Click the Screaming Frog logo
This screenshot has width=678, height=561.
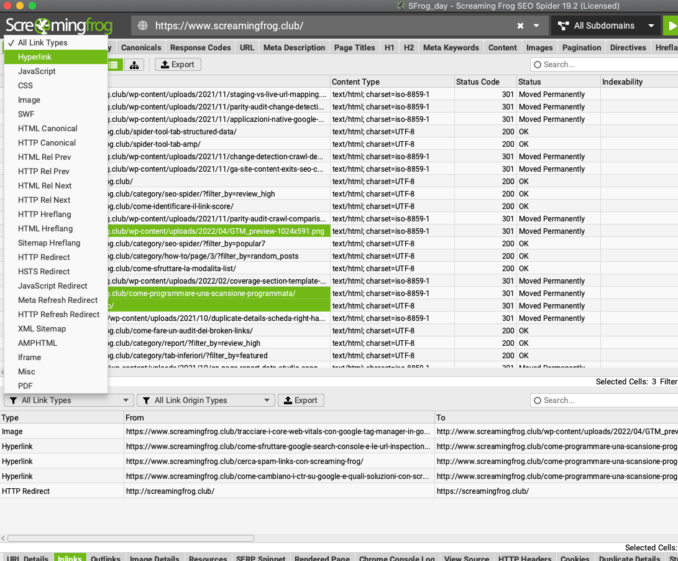[59, 25]
